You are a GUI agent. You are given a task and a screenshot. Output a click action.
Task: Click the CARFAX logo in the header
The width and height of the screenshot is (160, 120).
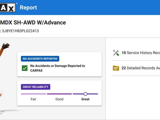(x=8, y=8)
